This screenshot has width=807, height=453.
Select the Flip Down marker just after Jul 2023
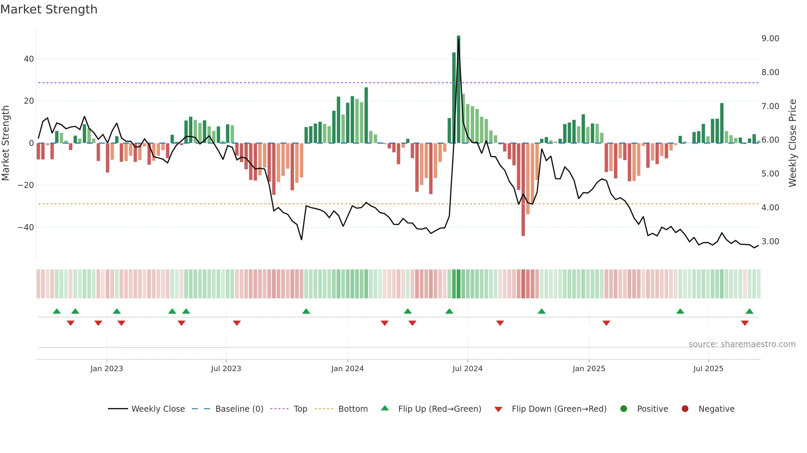coord(237,323)
